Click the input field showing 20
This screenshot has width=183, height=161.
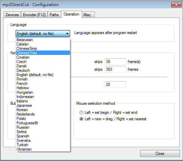pos(115,85)
